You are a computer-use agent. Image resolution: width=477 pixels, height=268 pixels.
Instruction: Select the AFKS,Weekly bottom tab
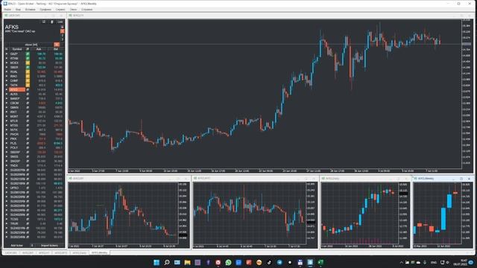99,253
